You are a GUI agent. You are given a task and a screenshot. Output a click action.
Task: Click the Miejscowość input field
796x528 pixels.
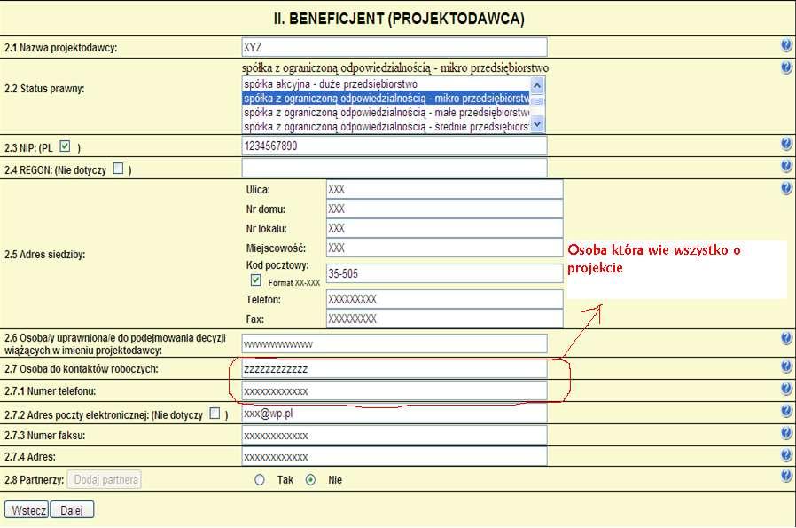[x=445, y=248]
